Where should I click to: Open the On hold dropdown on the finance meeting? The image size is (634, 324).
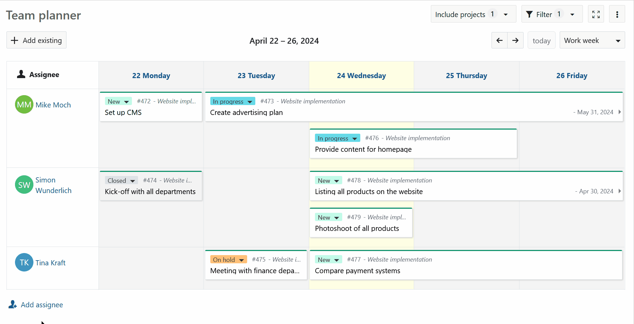click(x=228, y=259)
